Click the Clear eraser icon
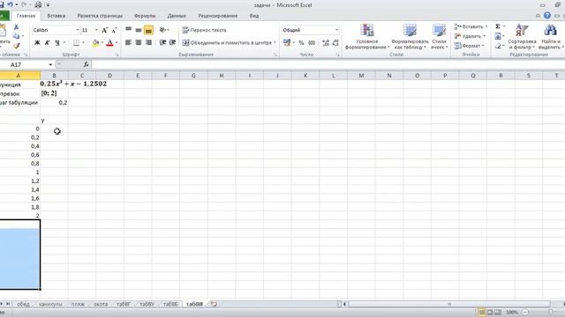Image resolution: width=565 pixels, height=317 pixels. (x=498, y=46)
